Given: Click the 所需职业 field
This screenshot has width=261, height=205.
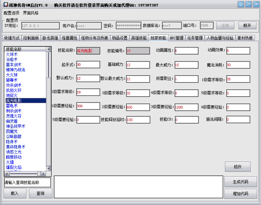Looking at the screenshot, I should (187, 79).
